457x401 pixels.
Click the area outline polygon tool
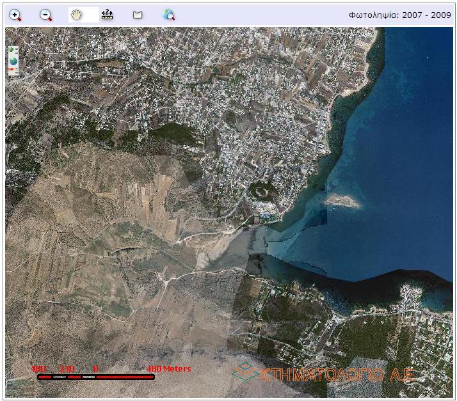138,15
